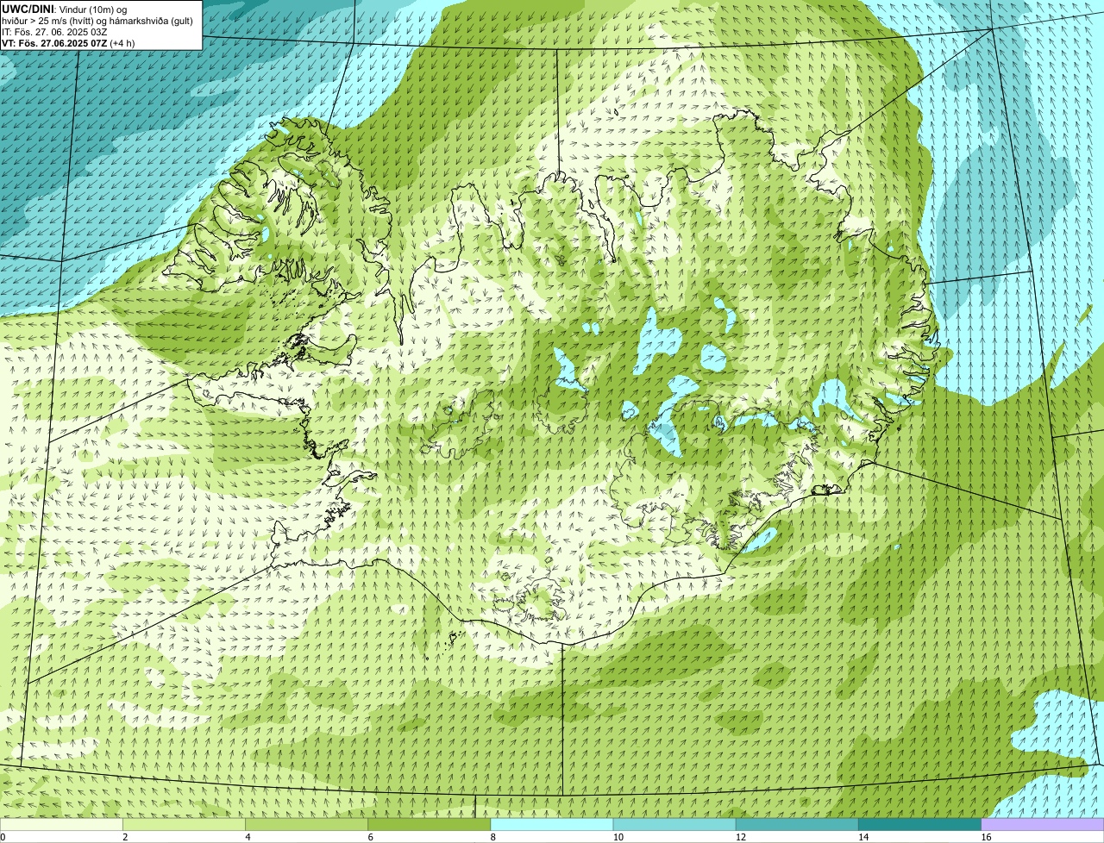Click the '8' label on the scale
The image size is (1104, 843).
coord(493,837)
